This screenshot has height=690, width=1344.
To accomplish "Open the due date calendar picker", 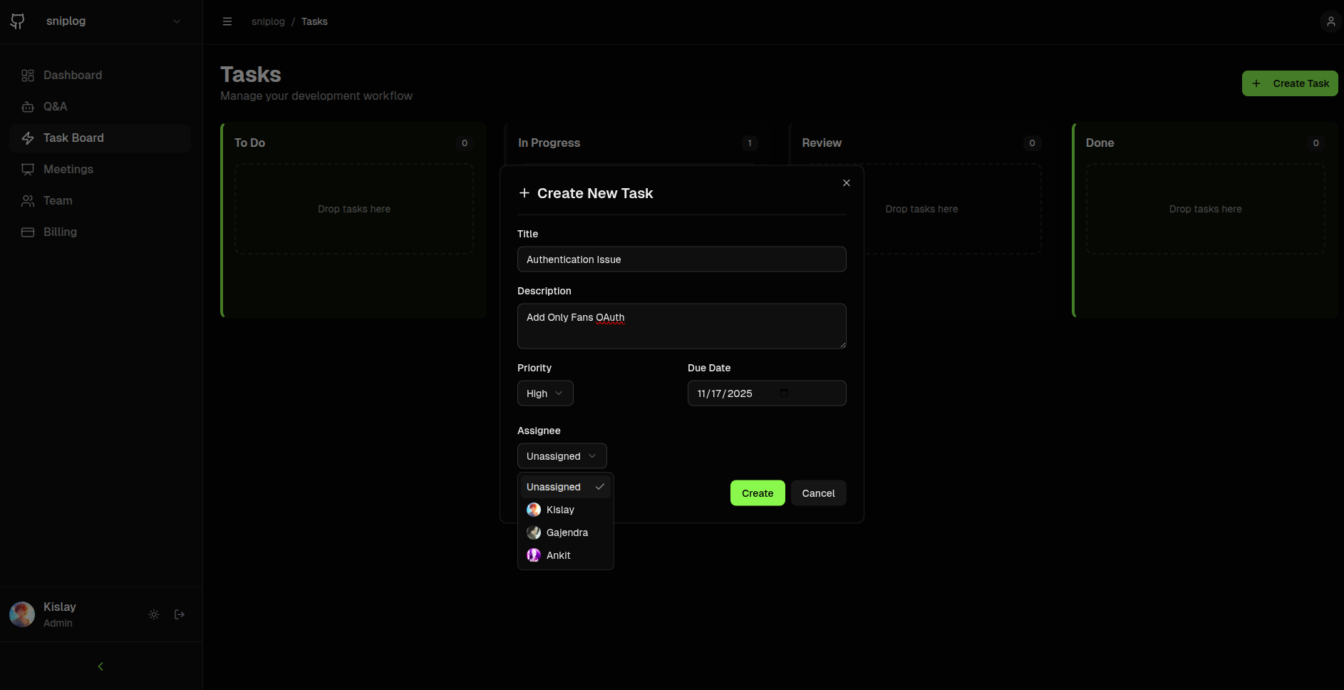I will click(785, 393).
